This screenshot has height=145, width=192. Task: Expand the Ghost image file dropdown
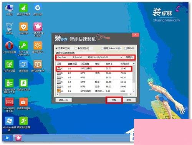(x=121, y=58)
